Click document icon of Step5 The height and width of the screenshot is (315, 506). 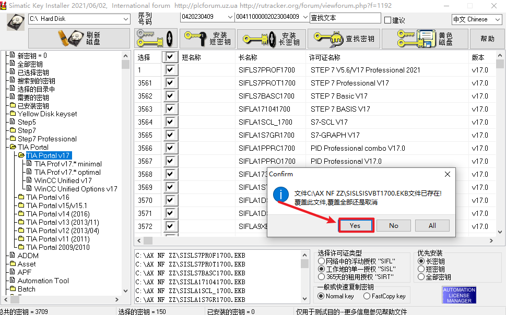(12, 122)
